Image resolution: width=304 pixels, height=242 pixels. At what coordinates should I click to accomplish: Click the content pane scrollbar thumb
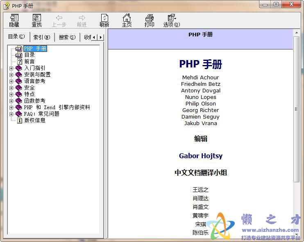(296, 109)
